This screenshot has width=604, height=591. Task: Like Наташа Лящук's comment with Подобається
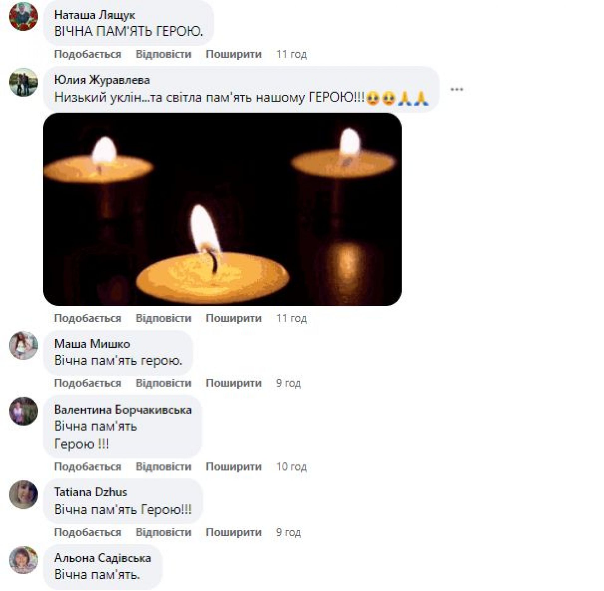(x=87, y=54)
